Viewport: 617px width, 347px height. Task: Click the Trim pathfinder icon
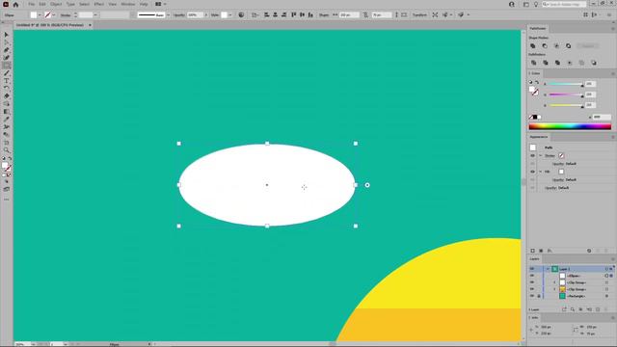(546, 63)
